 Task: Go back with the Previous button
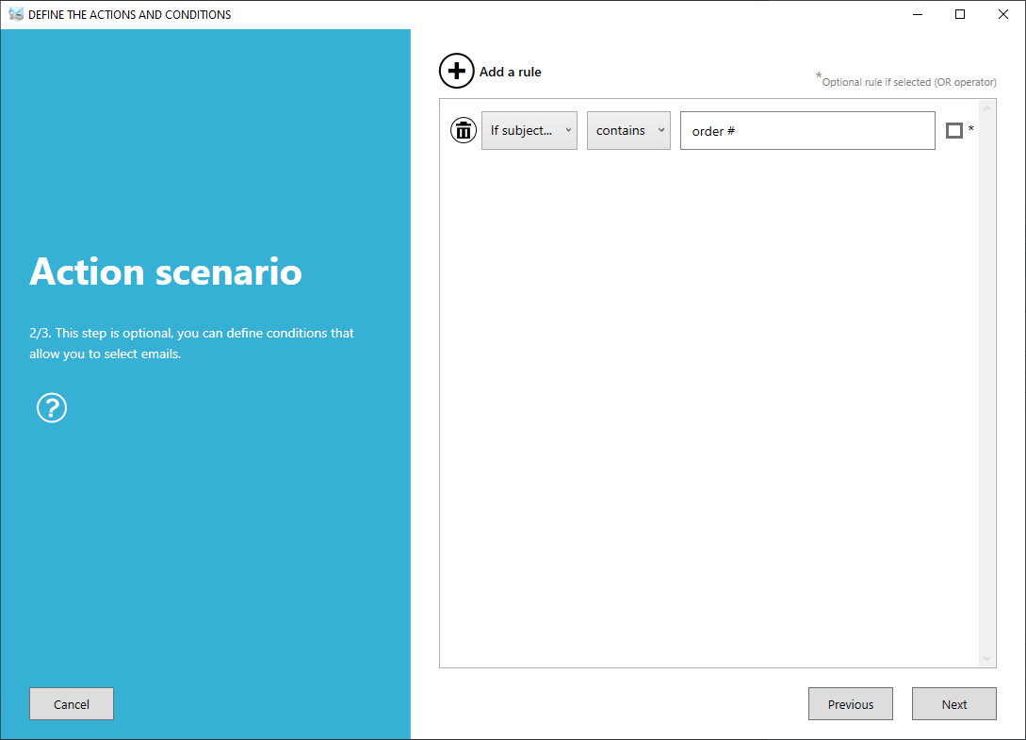coord(850,704)
